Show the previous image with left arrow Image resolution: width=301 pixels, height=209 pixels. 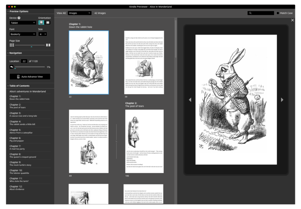click(x=190, y=100)
